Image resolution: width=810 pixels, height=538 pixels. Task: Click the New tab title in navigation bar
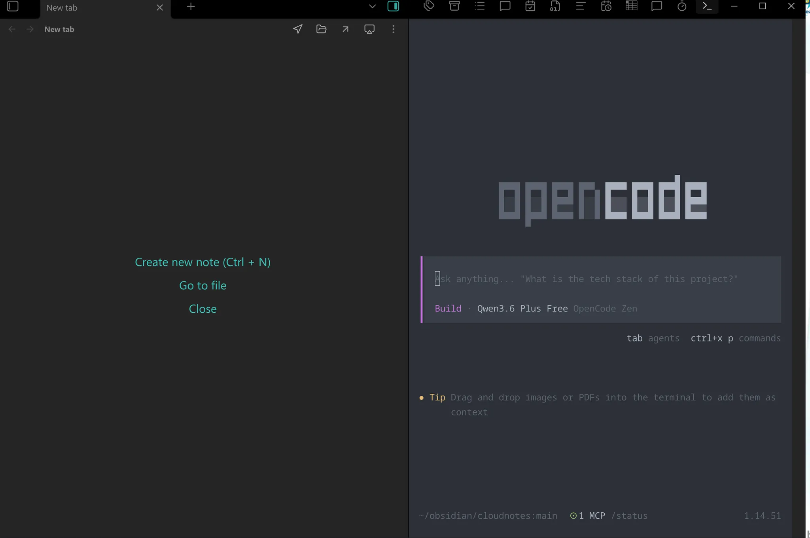[59, 29]
